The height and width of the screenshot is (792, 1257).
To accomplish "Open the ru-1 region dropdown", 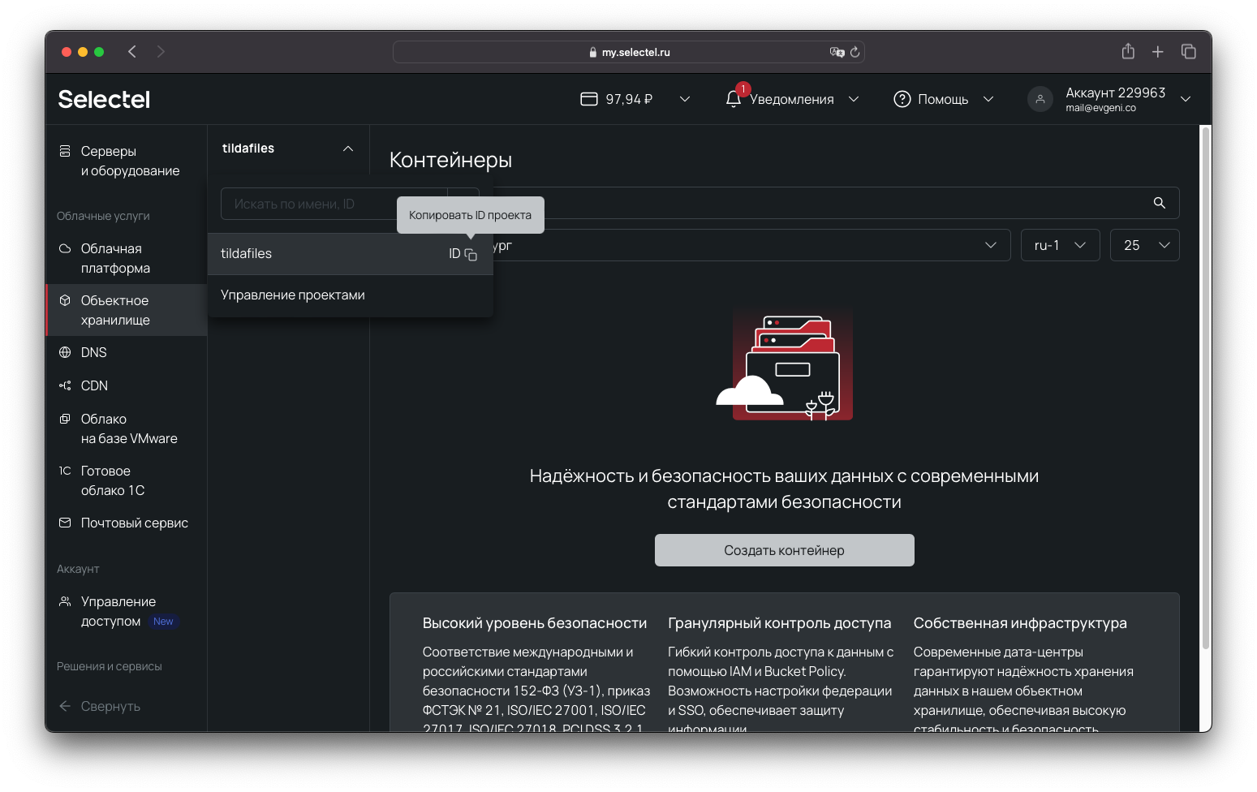I will pyautogui.click(x=1060, y=245).
